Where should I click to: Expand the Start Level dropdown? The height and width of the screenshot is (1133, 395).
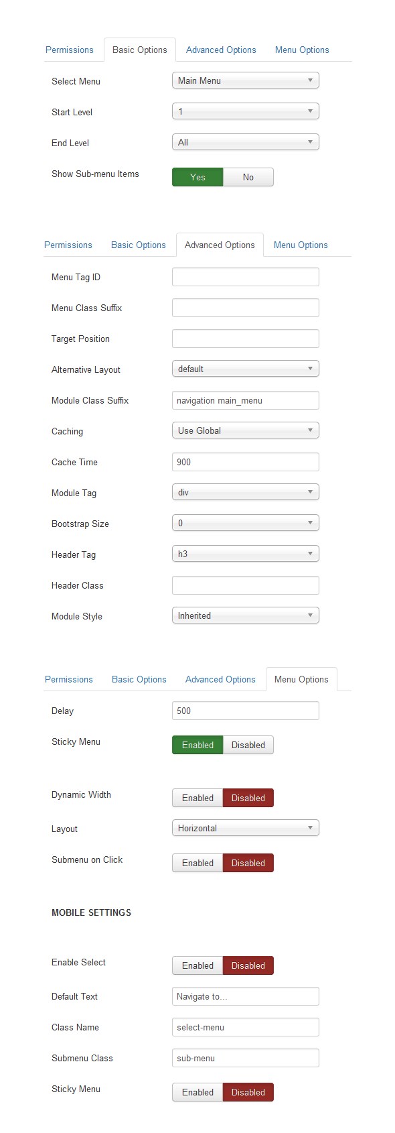(x=246, y=111)
